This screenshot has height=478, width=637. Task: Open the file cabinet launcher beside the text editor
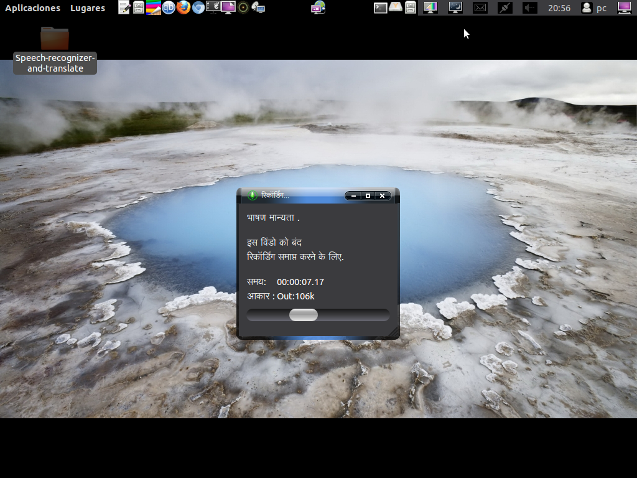click(139, 7)
